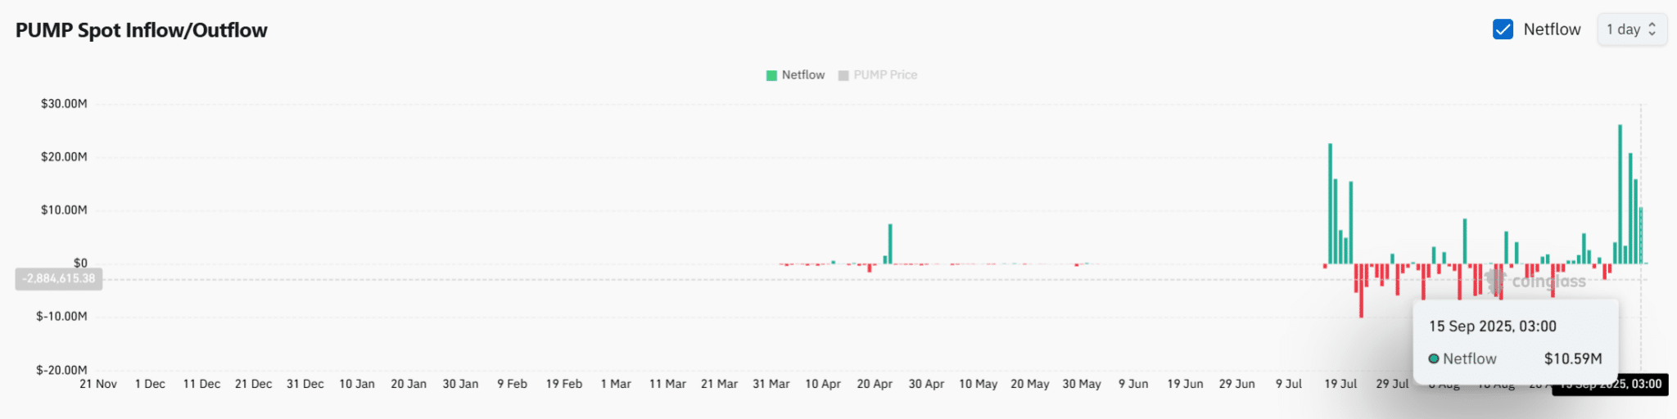The height and width of the screenshot is (419, 1677).
Task: Click the gray PUMP Price legend swatch
Action: [843, 75]
